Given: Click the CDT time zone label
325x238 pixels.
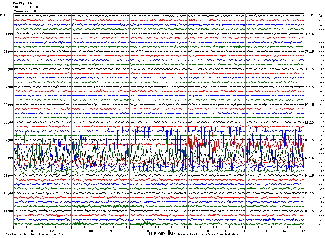Looking at the screenshot, I should pyautogui.click(x=3, y=15).
